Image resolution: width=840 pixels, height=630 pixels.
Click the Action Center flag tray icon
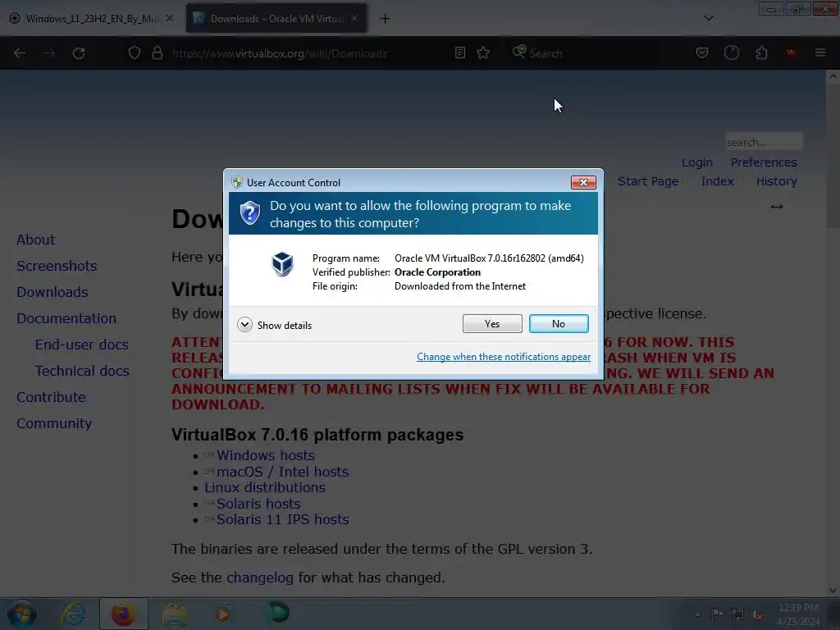[x=717, y=614]
